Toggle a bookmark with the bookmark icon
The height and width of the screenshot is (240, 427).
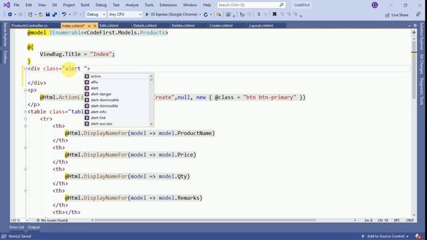(274, 14)
